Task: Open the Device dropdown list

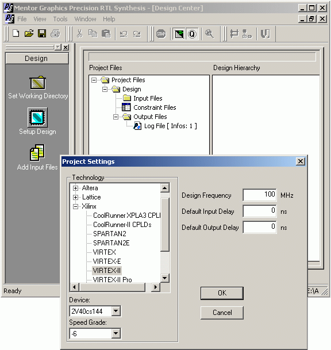Action: pyautogui.click(x=116, y=311)
